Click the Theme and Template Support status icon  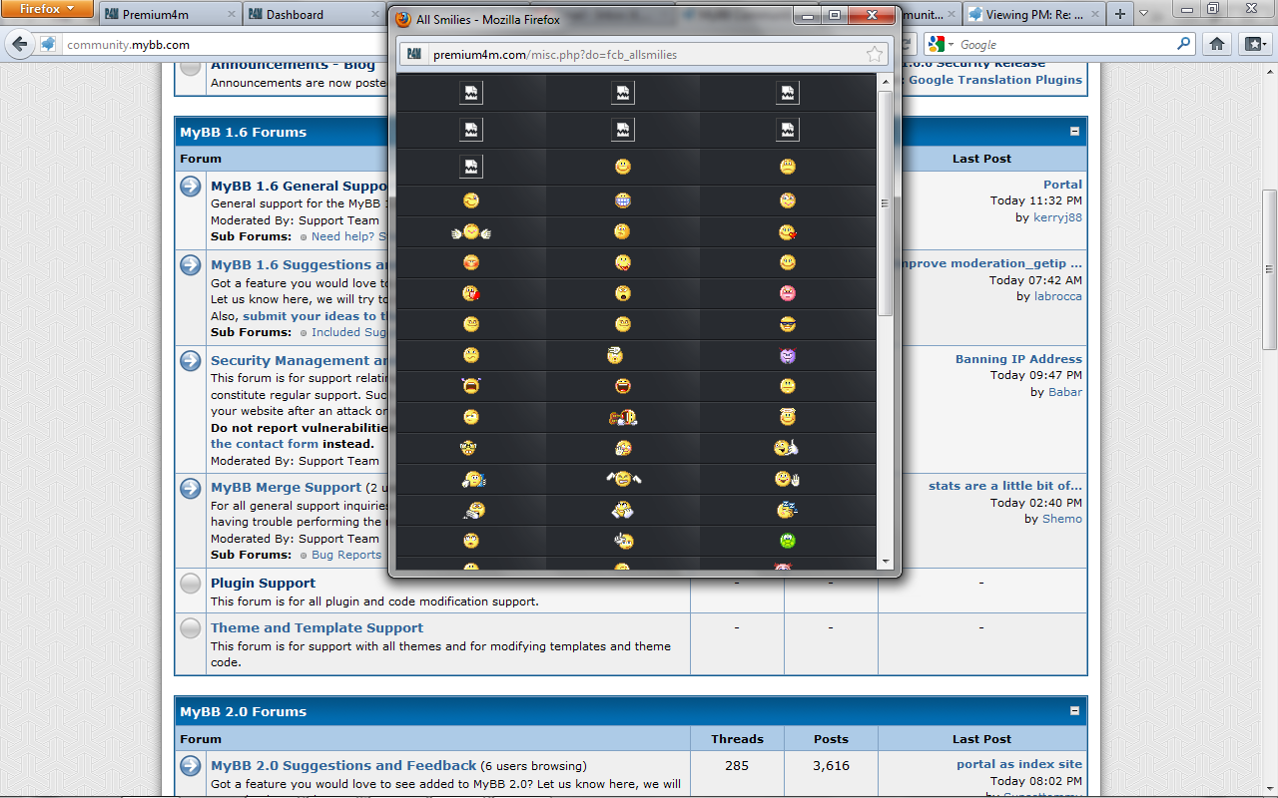pos(191,628)
